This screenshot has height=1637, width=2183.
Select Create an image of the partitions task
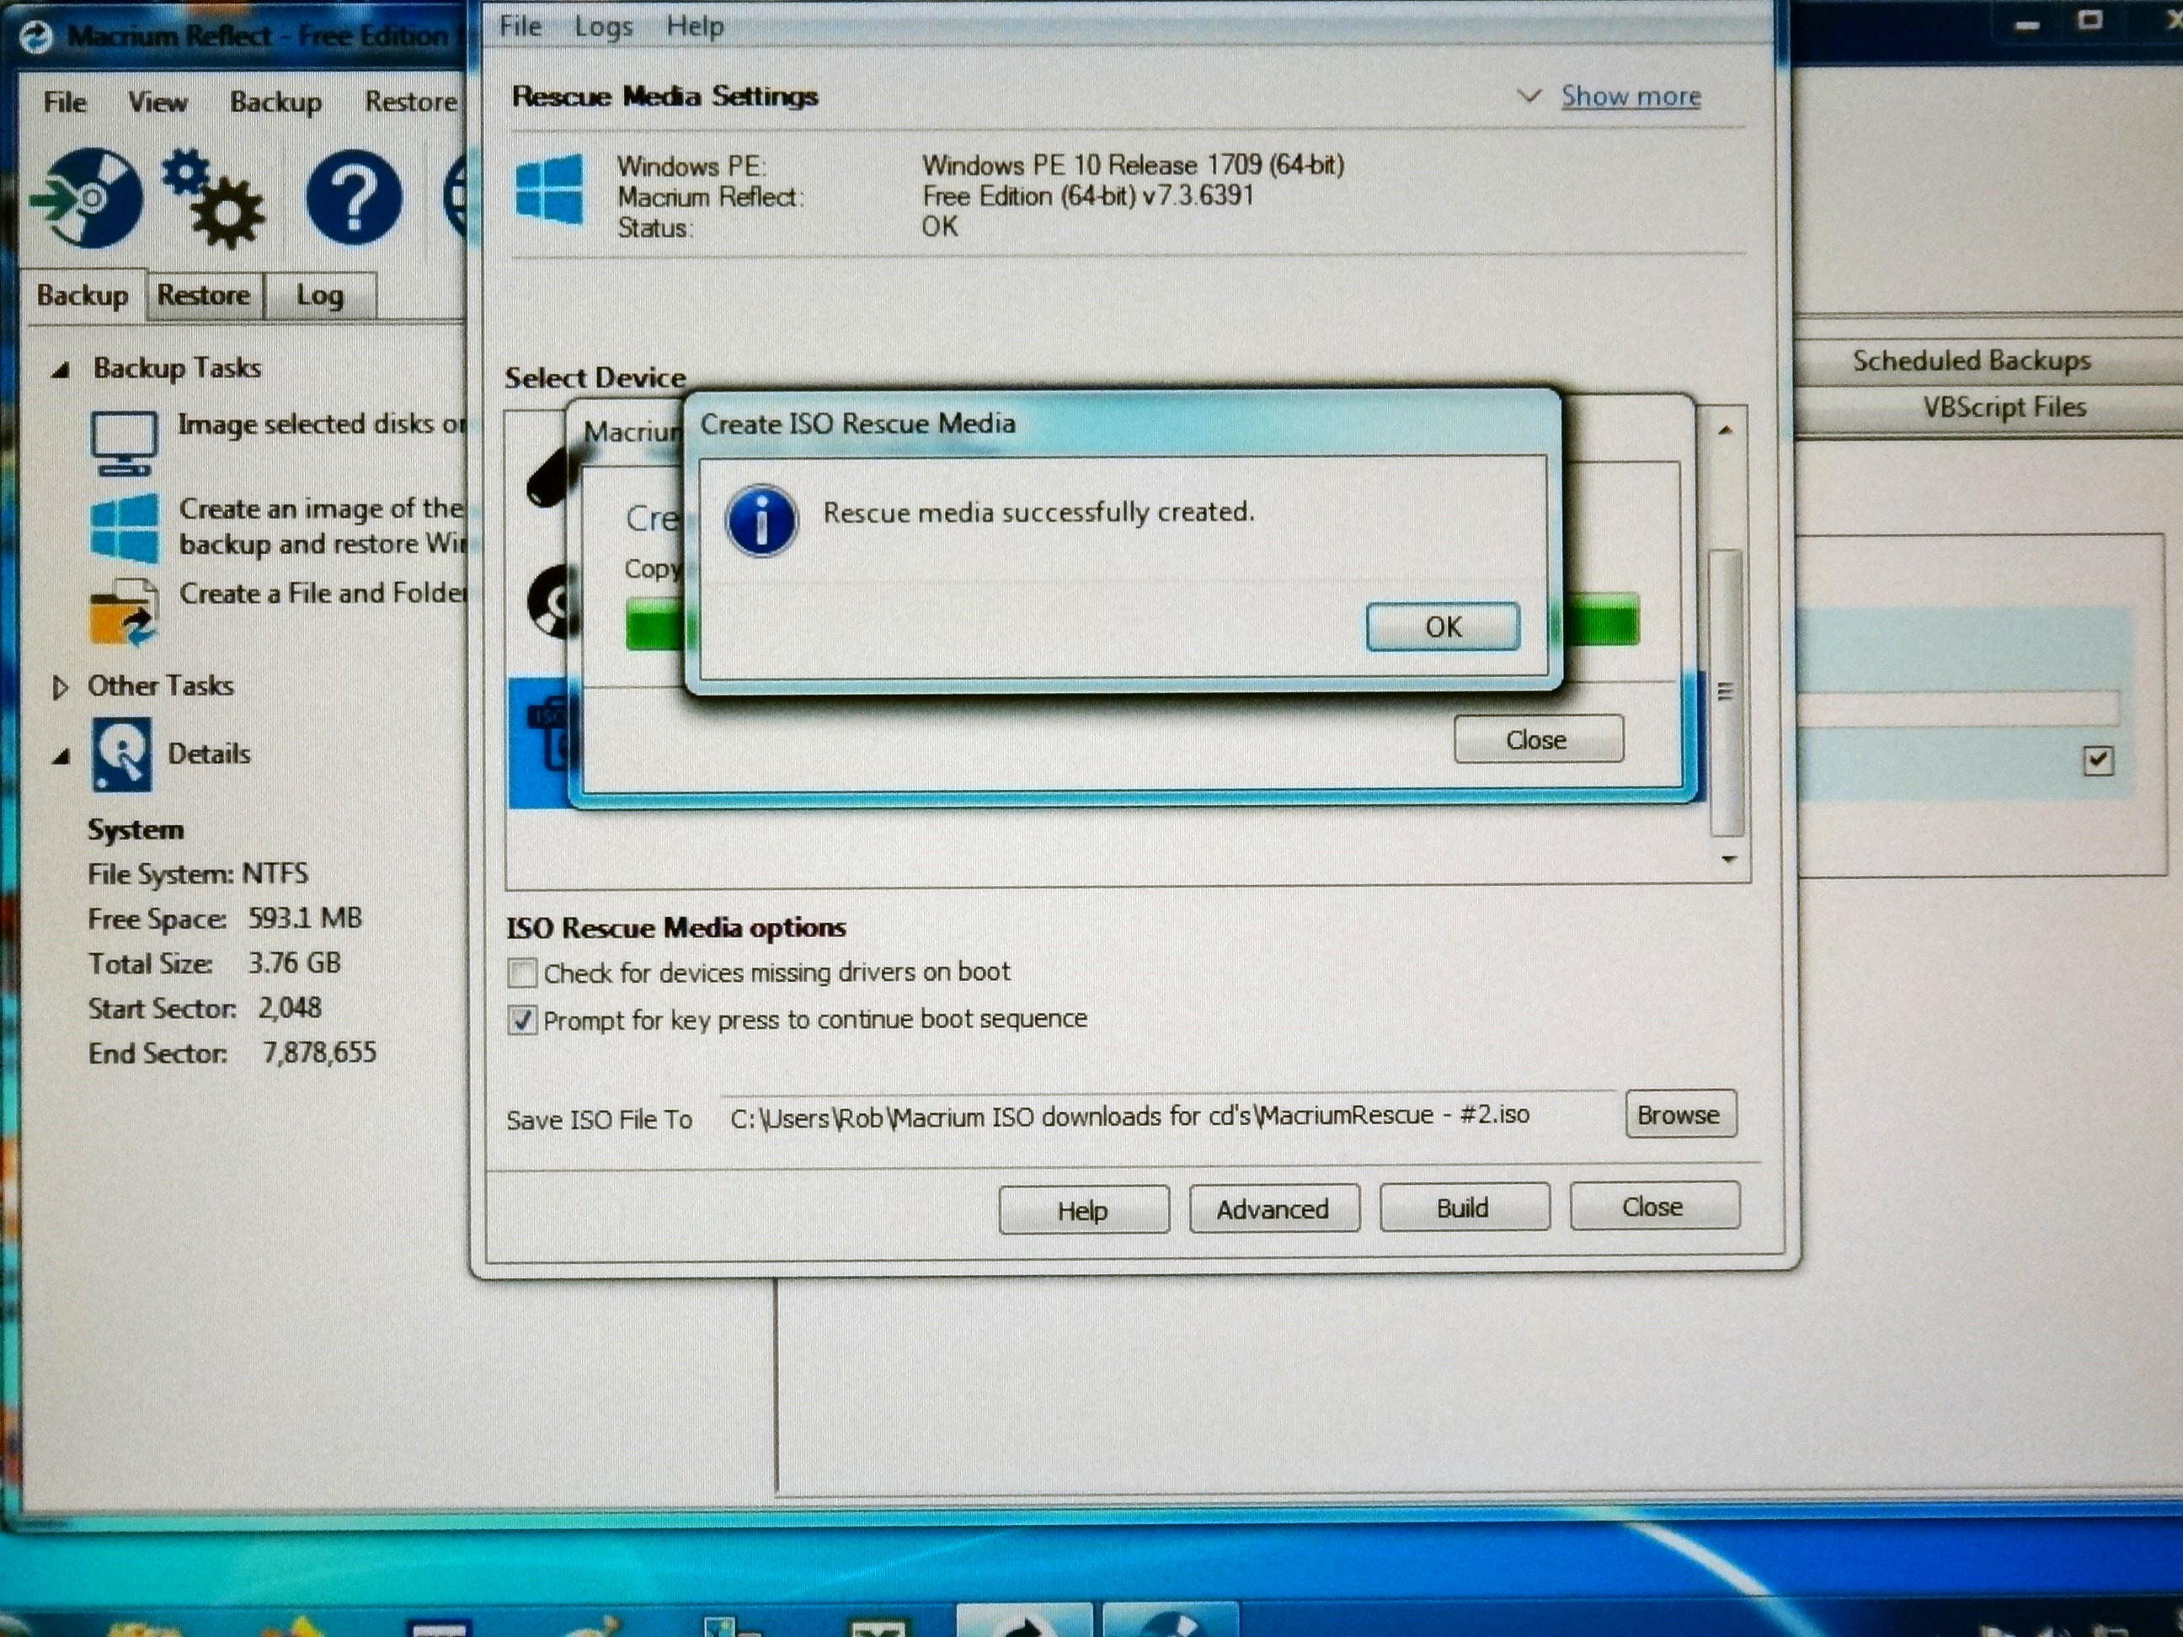click(x=322, y=526)
